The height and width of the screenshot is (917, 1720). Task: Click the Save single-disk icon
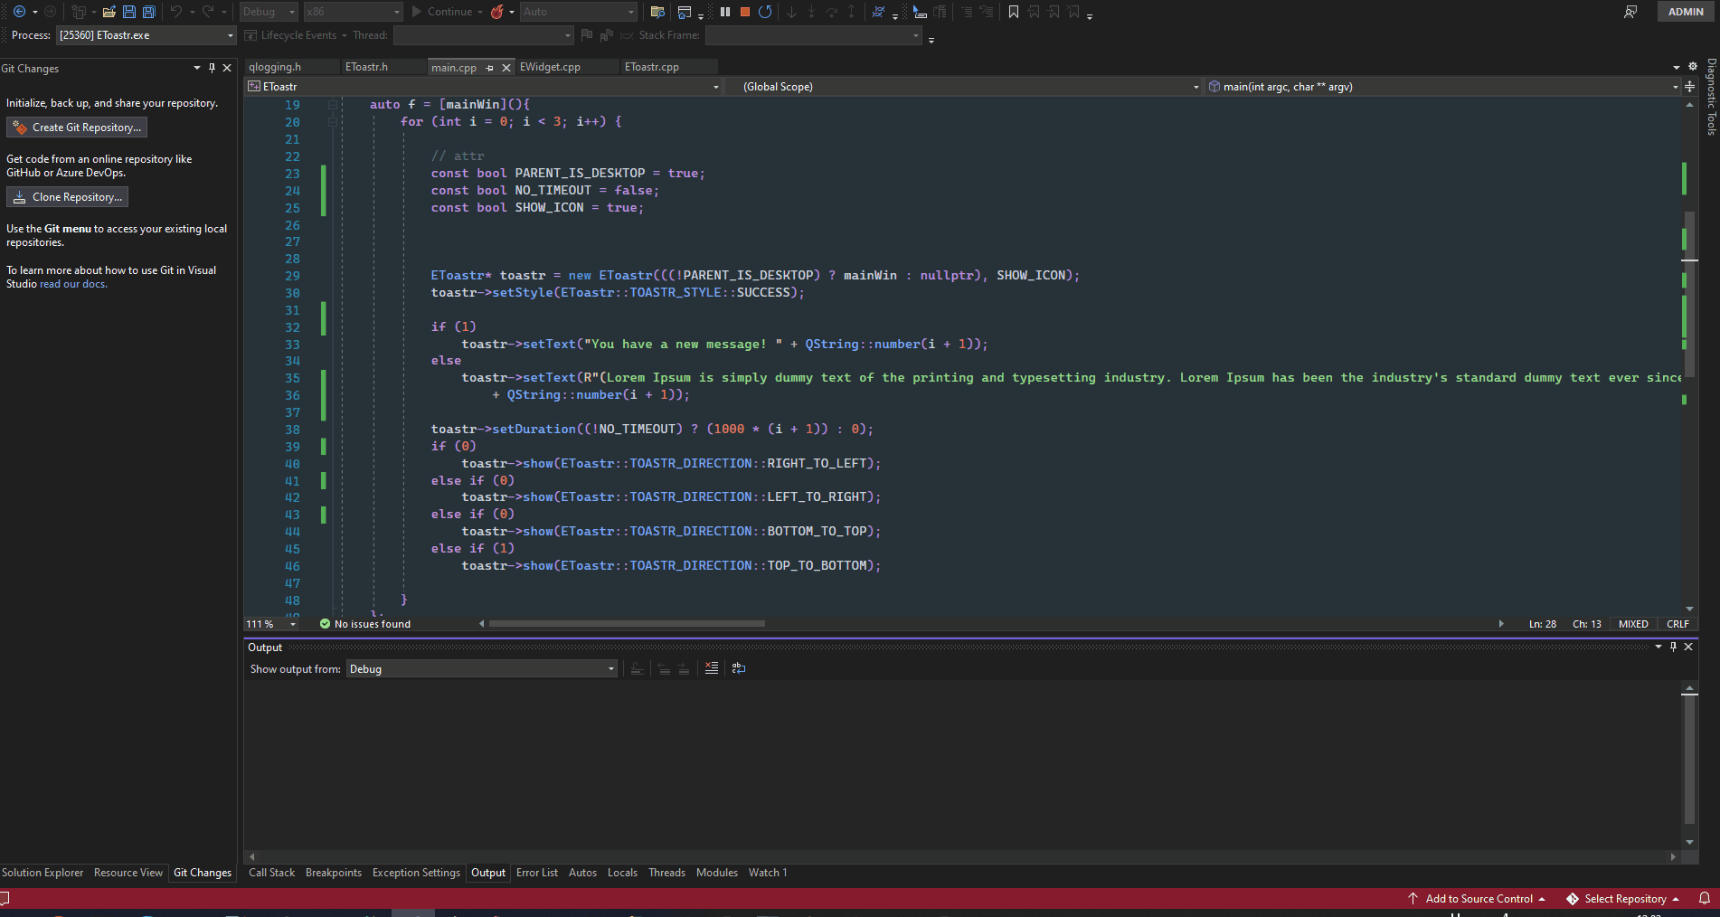click(128, 12)
